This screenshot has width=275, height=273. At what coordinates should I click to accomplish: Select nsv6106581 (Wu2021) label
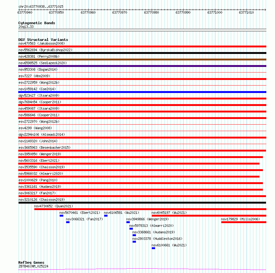click(121, 213)
